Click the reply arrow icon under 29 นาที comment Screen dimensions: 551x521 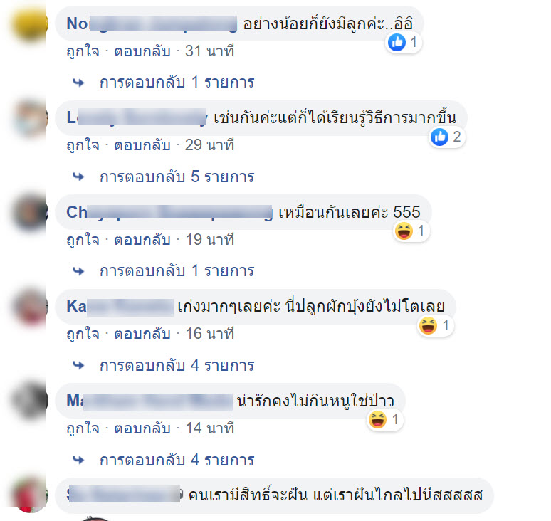point(78,177)
